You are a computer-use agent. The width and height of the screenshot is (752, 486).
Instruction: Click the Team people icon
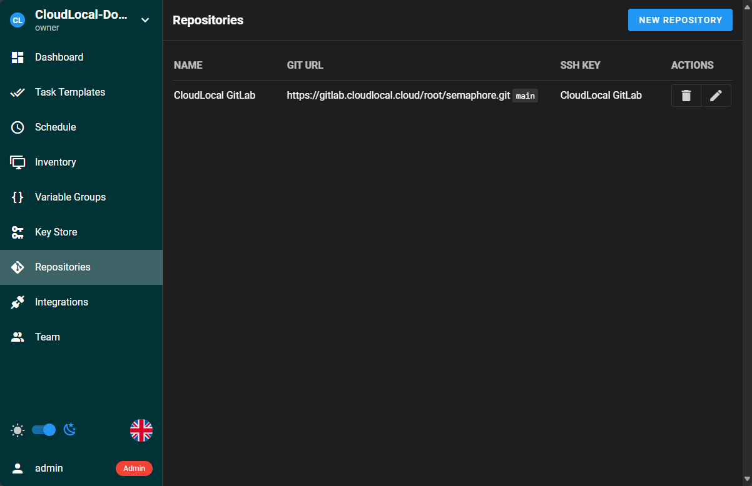18,337
